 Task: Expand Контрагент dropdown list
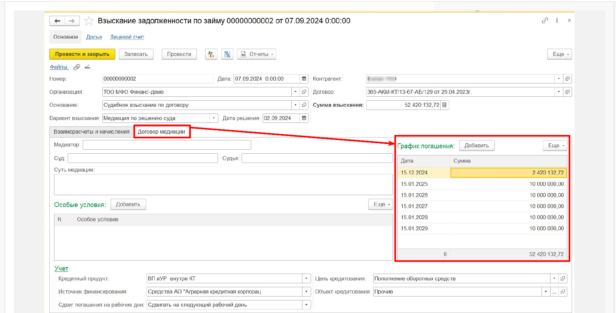click(559, 79)
